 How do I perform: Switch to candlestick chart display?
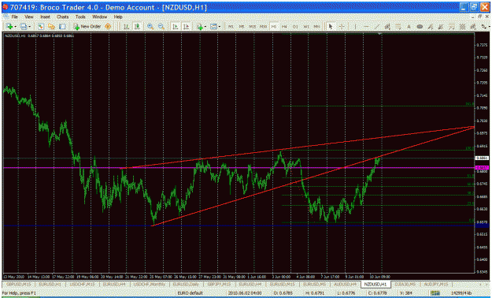coord(137,27)
